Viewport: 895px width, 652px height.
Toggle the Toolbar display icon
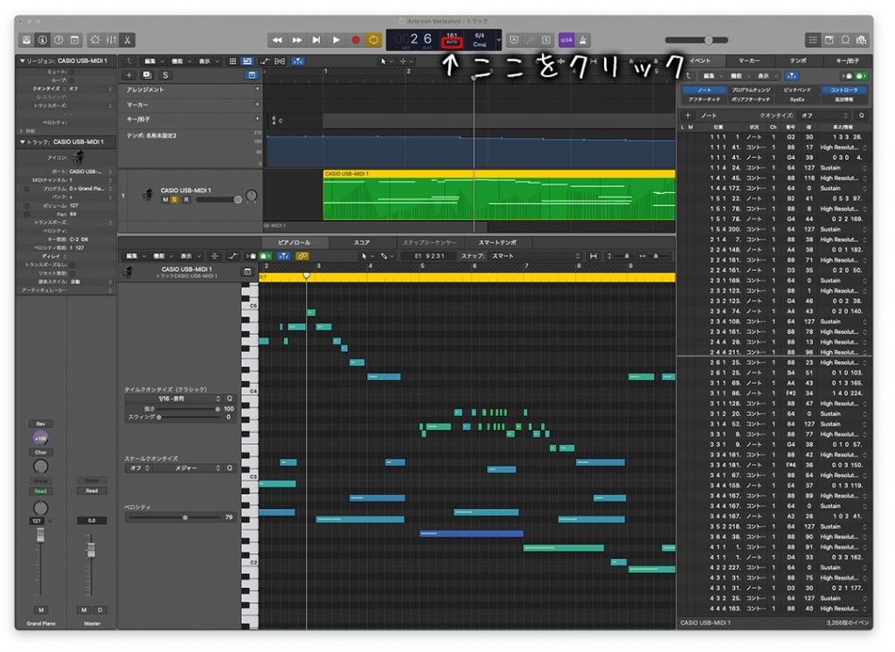tap(75, 40)
